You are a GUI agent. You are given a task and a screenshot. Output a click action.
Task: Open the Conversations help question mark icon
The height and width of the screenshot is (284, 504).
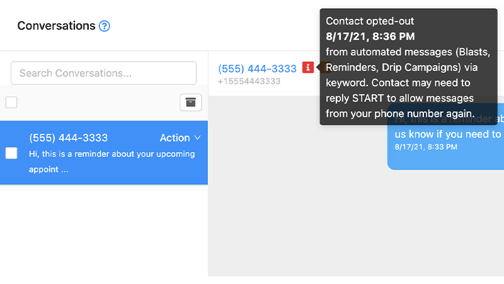[104, 26]
